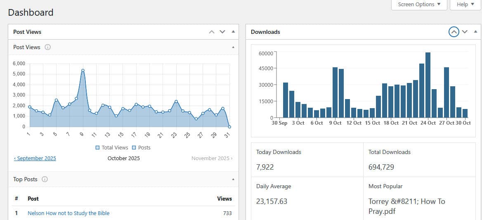Move Post Views widget down arrow

click(222, 32)
